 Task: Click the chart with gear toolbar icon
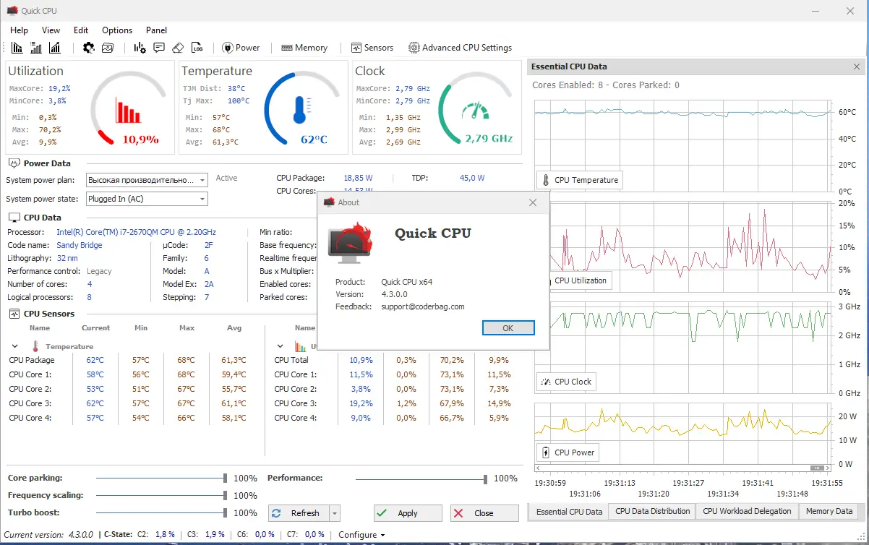point(140,48)
